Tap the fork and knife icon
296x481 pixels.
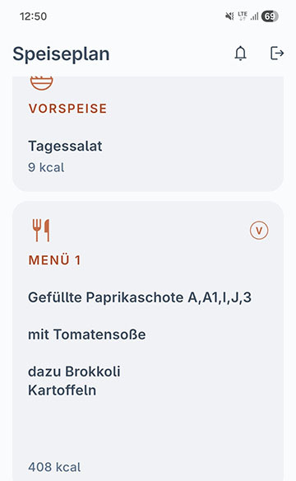click(41, 231)
